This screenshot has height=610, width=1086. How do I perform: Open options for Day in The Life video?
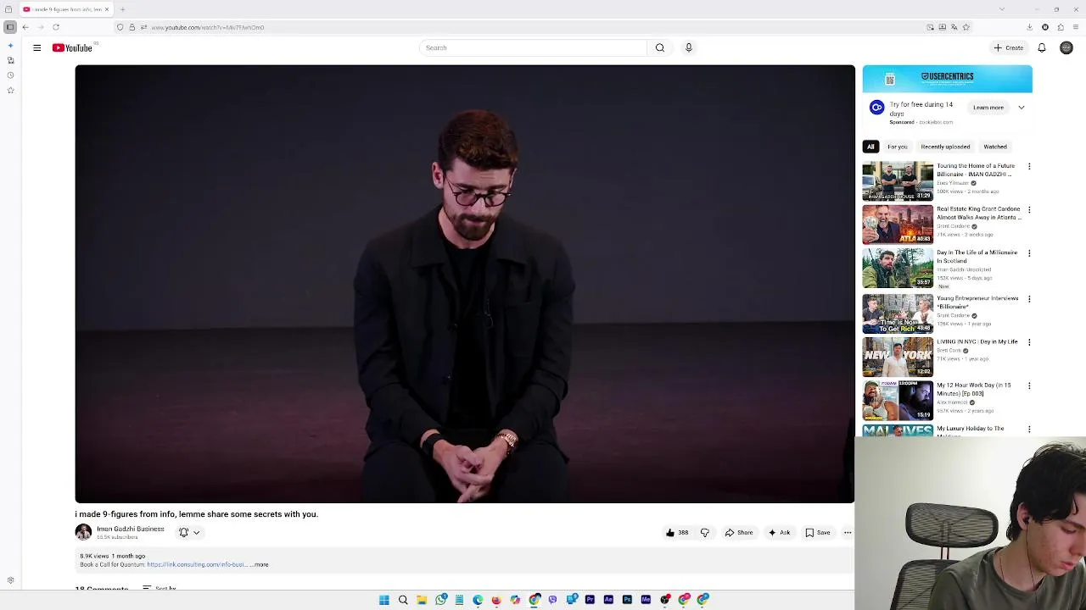click(x=1029, y=253)
